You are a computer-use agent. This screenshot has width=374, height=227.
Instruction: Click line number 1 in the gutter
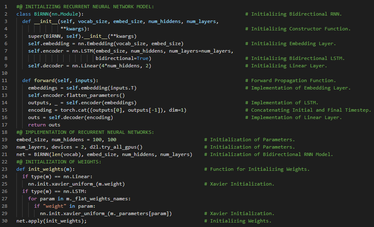point(7,7)
